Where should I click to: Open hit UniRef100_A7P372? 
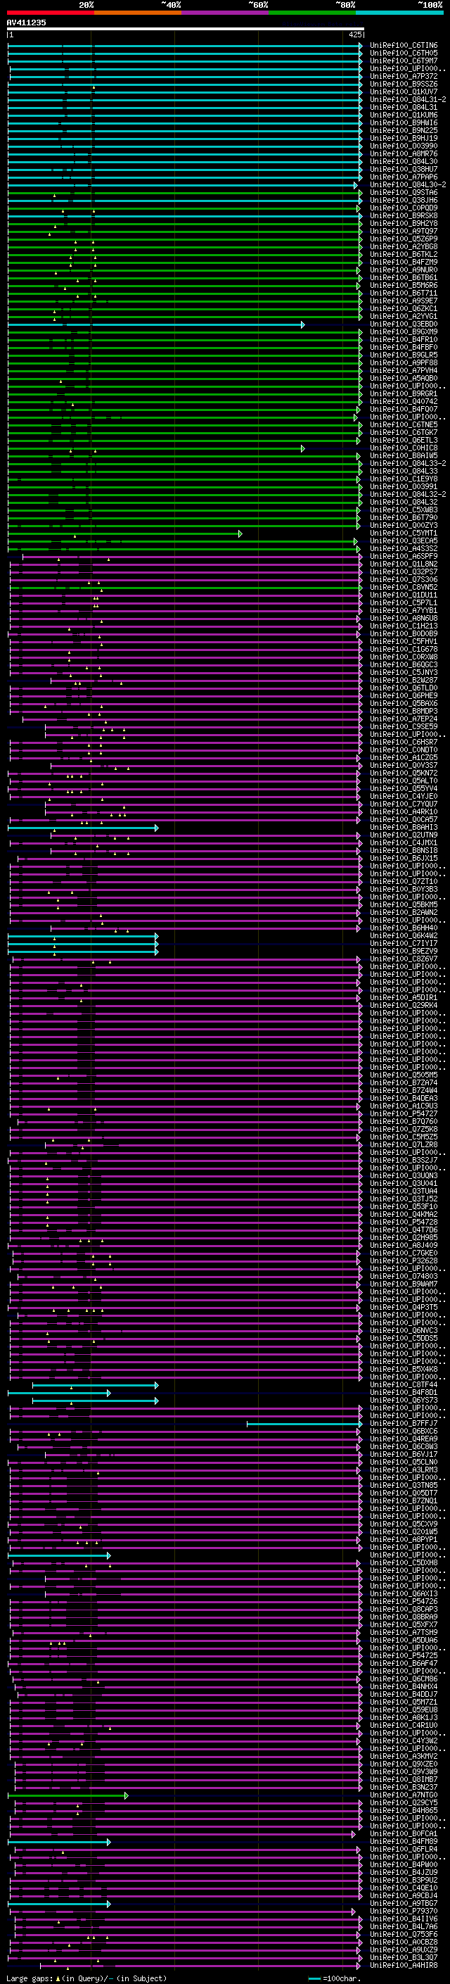point(404,76)
